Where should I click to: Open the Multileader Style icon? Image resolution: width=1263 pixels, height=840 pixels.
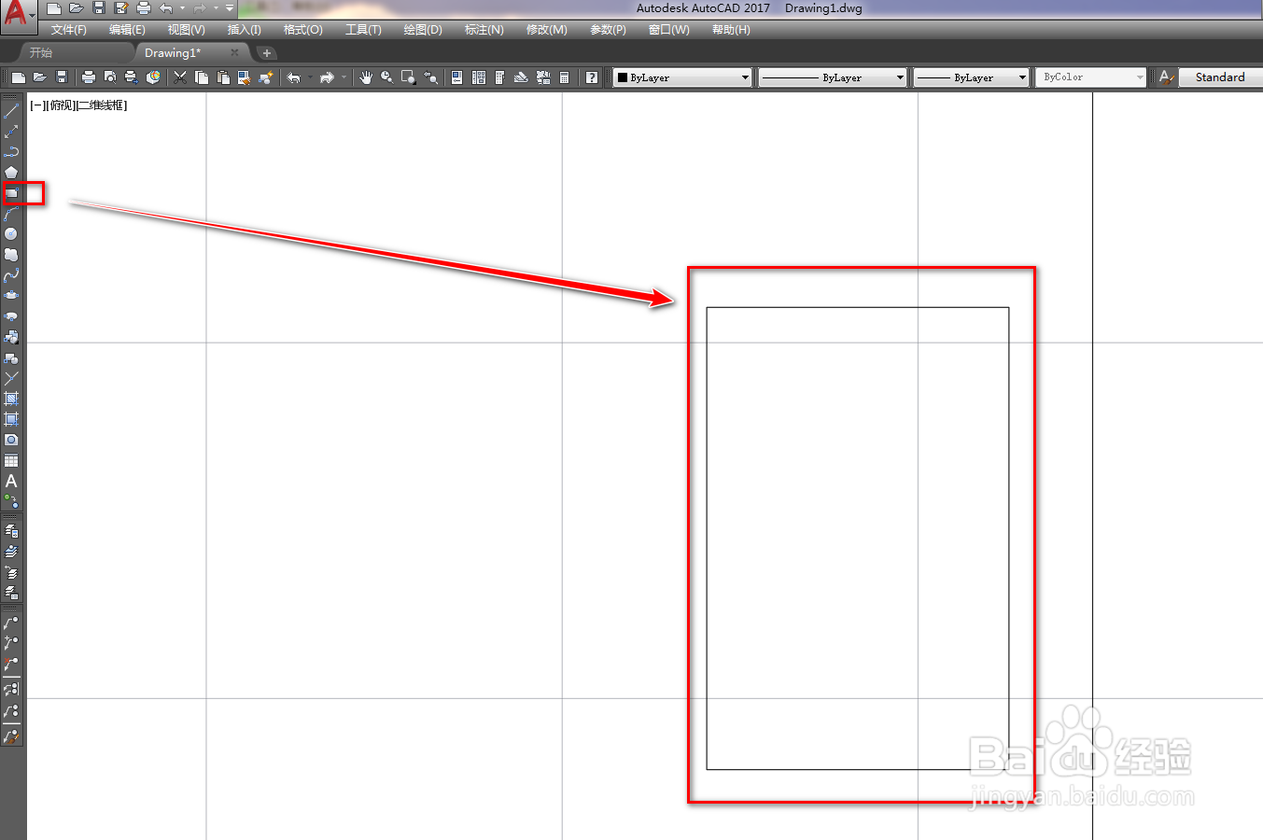(11, 736)
